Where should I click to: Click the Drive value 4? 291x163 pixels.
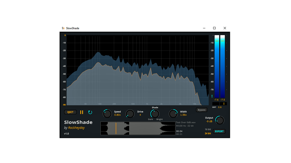(x=140, y=115)
